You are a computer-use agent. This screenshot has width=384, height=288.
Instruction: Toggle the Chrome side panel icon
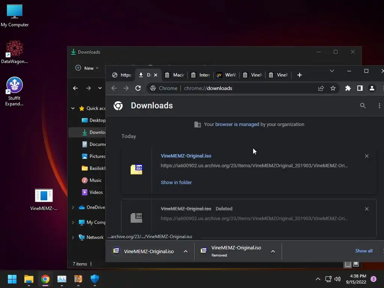[x=360, y=88]
